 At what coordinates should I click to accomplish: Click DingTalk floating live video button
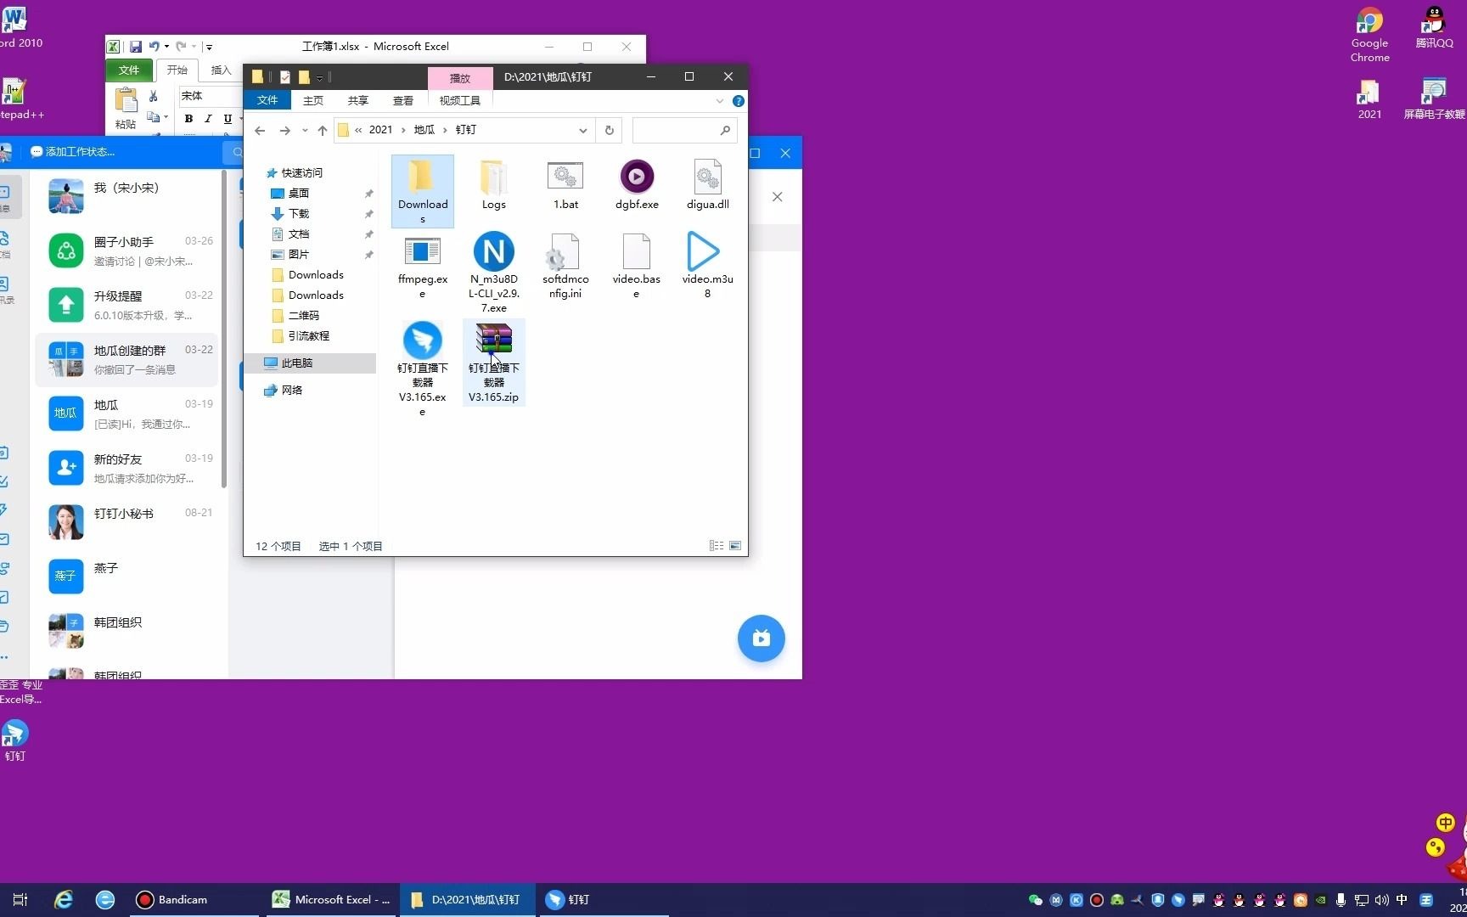click(762, 638)
